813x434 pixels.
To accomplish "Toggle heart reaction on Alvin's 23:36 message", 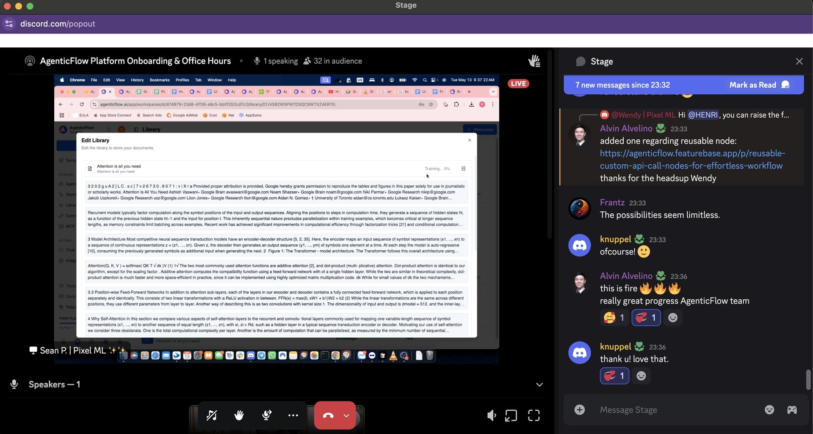I will click(646, 318).
